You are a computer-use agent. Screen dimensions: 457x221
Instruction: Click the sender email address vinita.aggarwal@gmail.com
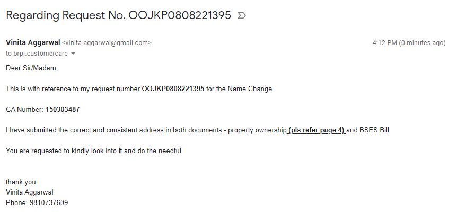click(x=107, y=43)
